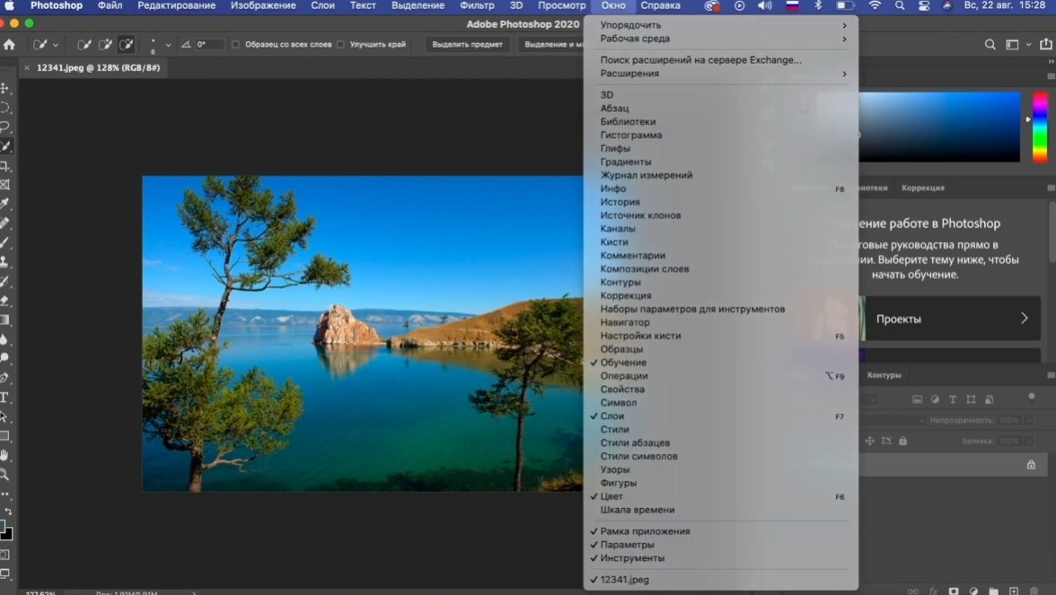This screenshot has width=1056, height=595.
Task: Toggle layer filter on/off switch
Action: point(1031,397)
